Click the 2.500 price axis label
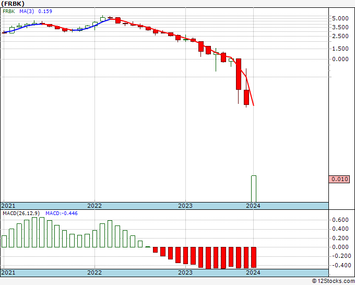The image size is (355, 285). (340, 36)
